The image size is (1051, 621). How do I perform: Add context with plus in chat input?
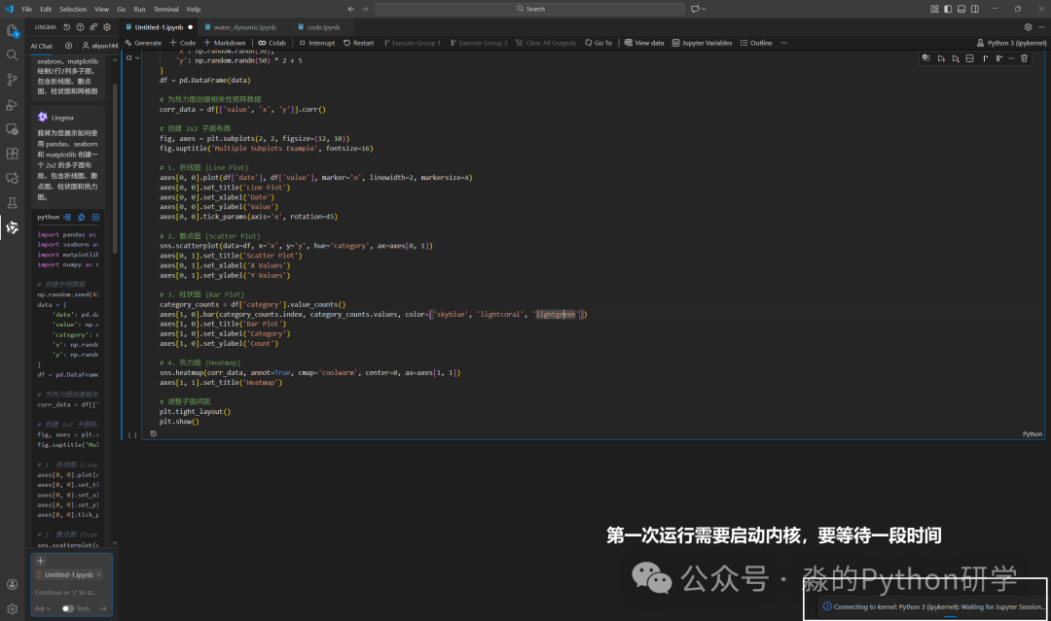[40, 561]
